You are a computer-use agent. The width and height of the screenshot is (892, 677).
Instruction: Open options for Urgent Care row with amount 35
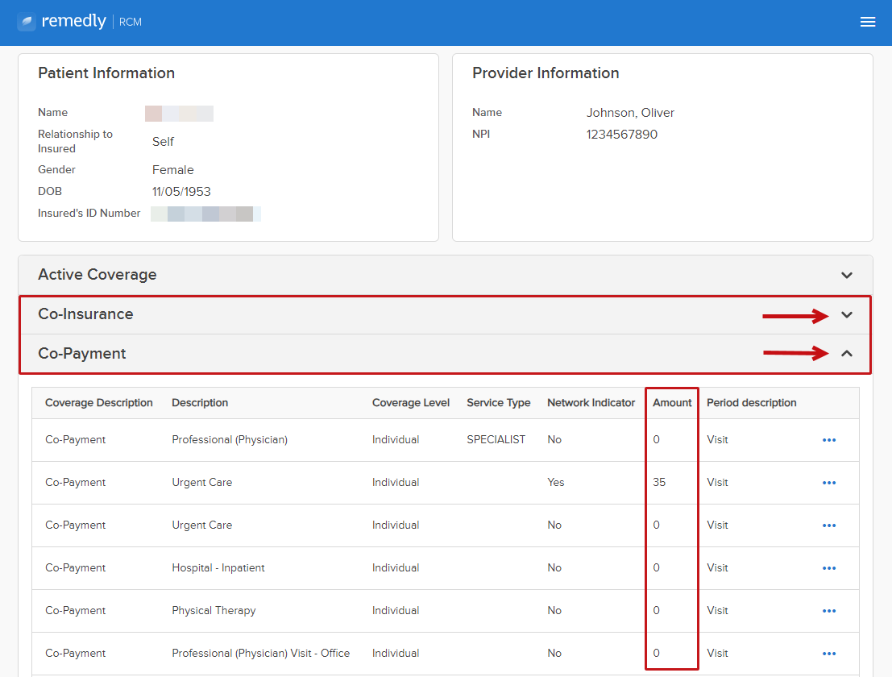click(829, 483)
